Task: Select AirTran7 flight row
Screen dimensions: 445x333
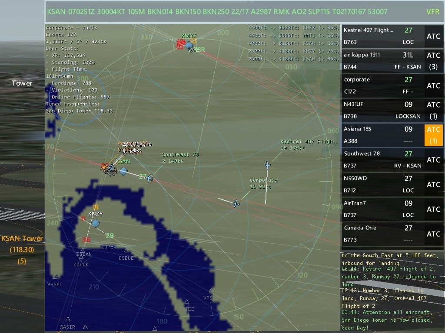Action: pyautogui.click(x=383, y=209)
